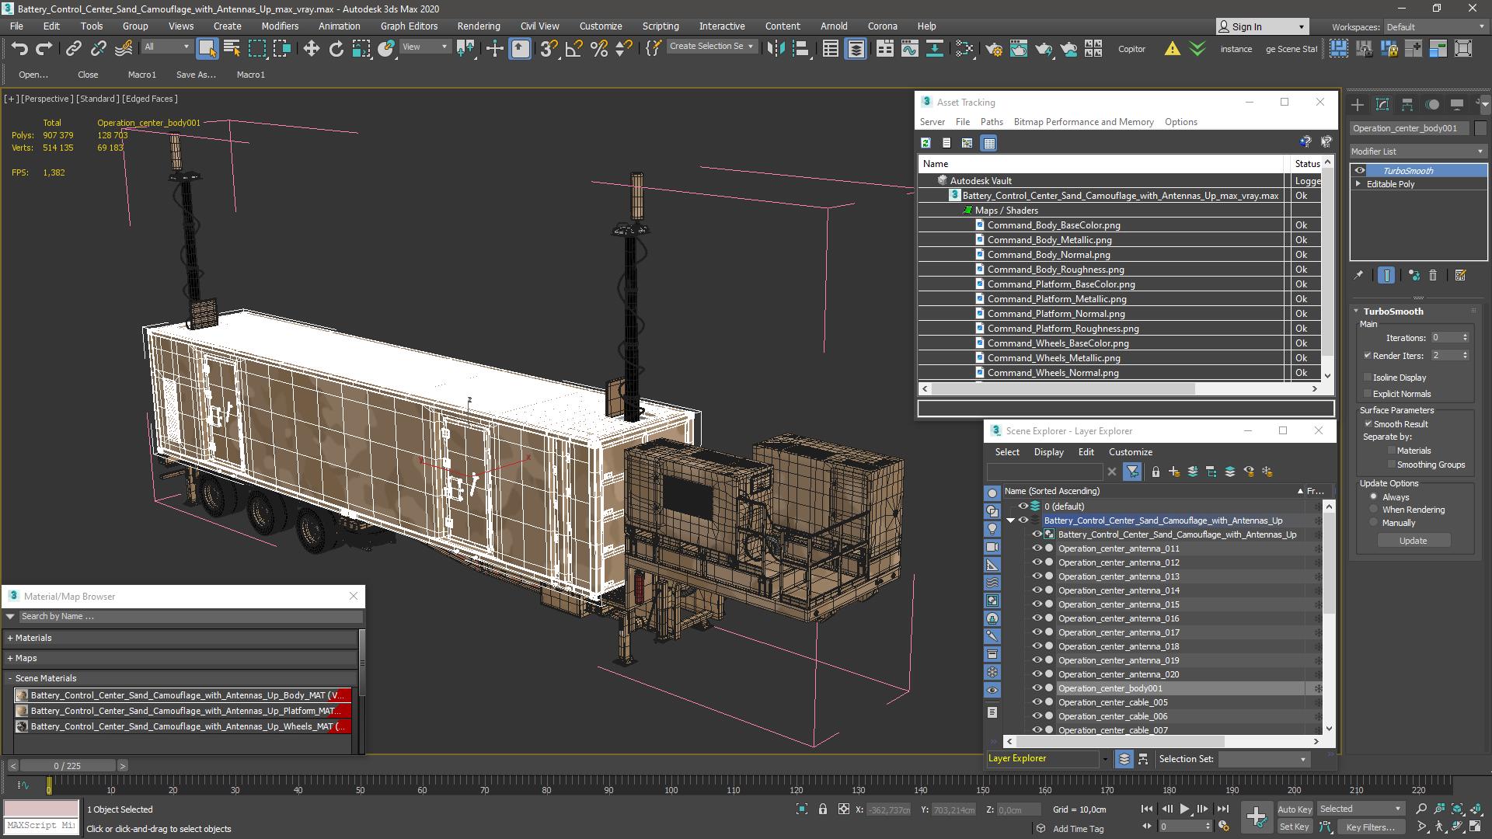Click the 0 / 225 time slider
This screenshot has height=839, width=1492.
(x=68, y=766)
